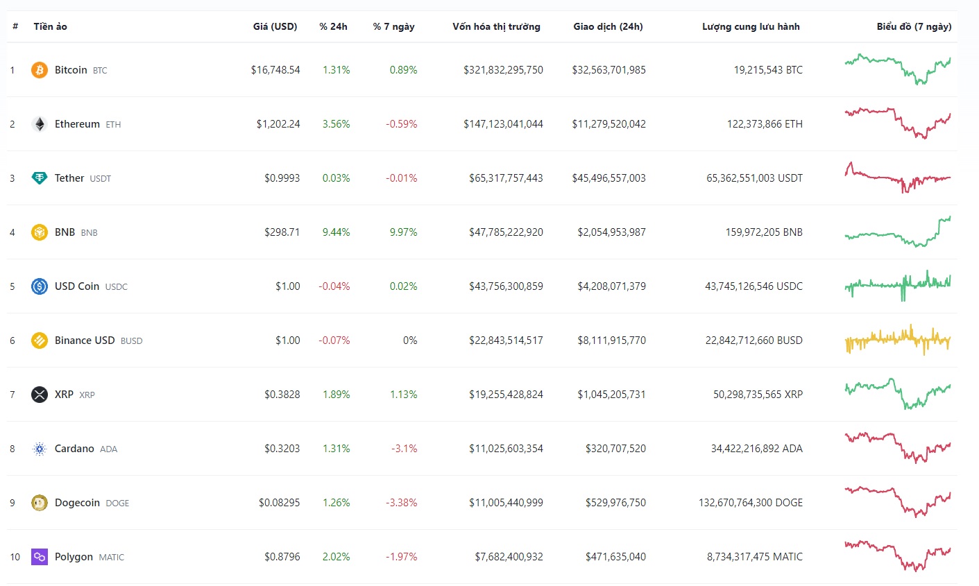The height and width of the screenshot is (586, 979).
Task: Click the Ethereum diamond logo icon
Action: (x=40, y=124)
